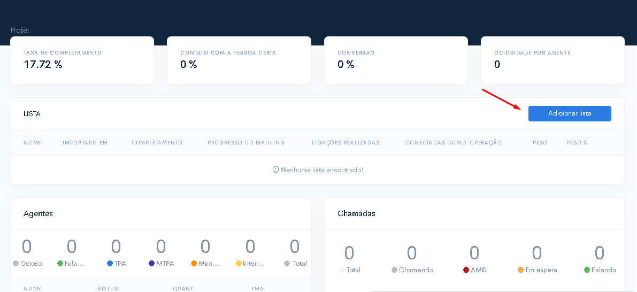Click the Falando calls label
The image size is (637, 292).
(x=604, y=270)
